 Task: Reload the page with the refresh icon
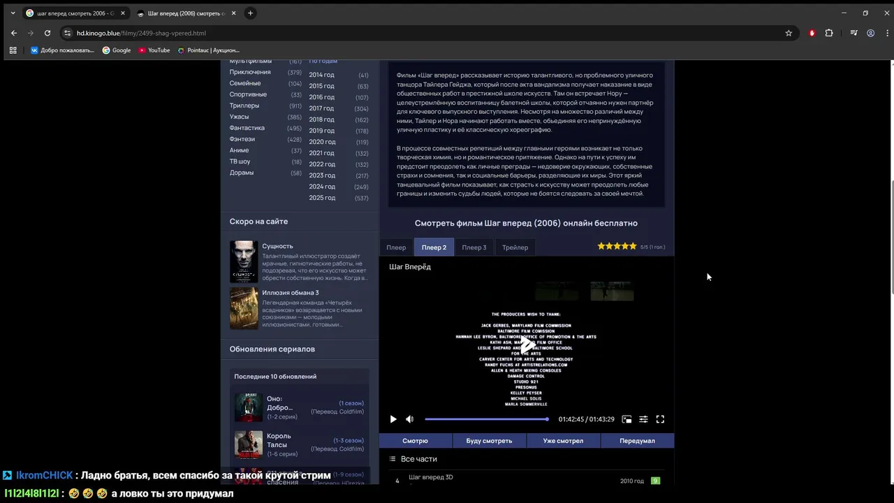click(47, 33)
